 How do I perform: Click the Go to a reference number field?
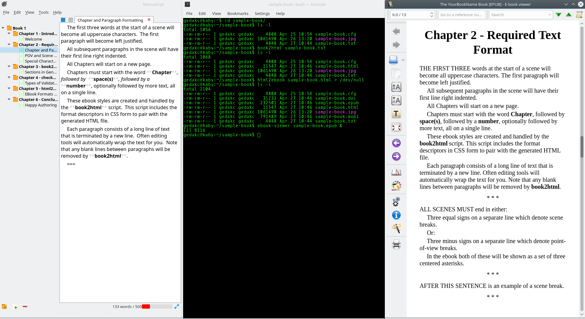462,15
